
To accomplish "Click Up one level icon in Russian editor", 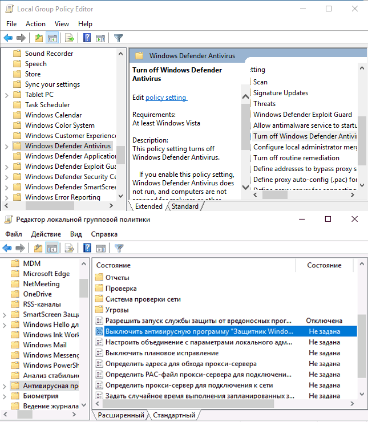I will [x=38, y=248].
